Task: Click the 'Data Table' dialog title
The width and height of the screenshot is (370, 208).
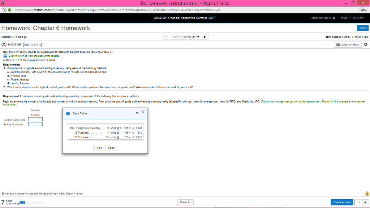Action: coord(80,113)
